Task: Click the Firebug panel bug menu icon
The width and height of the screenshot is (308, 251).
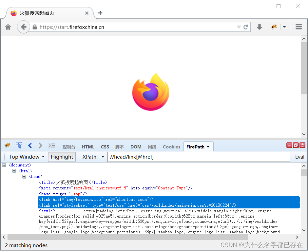Action: (x=8, y=145)
